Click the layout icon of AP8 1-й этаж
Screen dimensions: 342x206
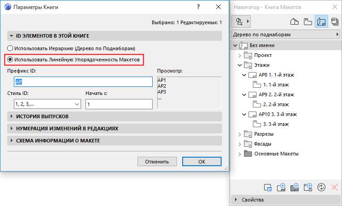[252, 75]
